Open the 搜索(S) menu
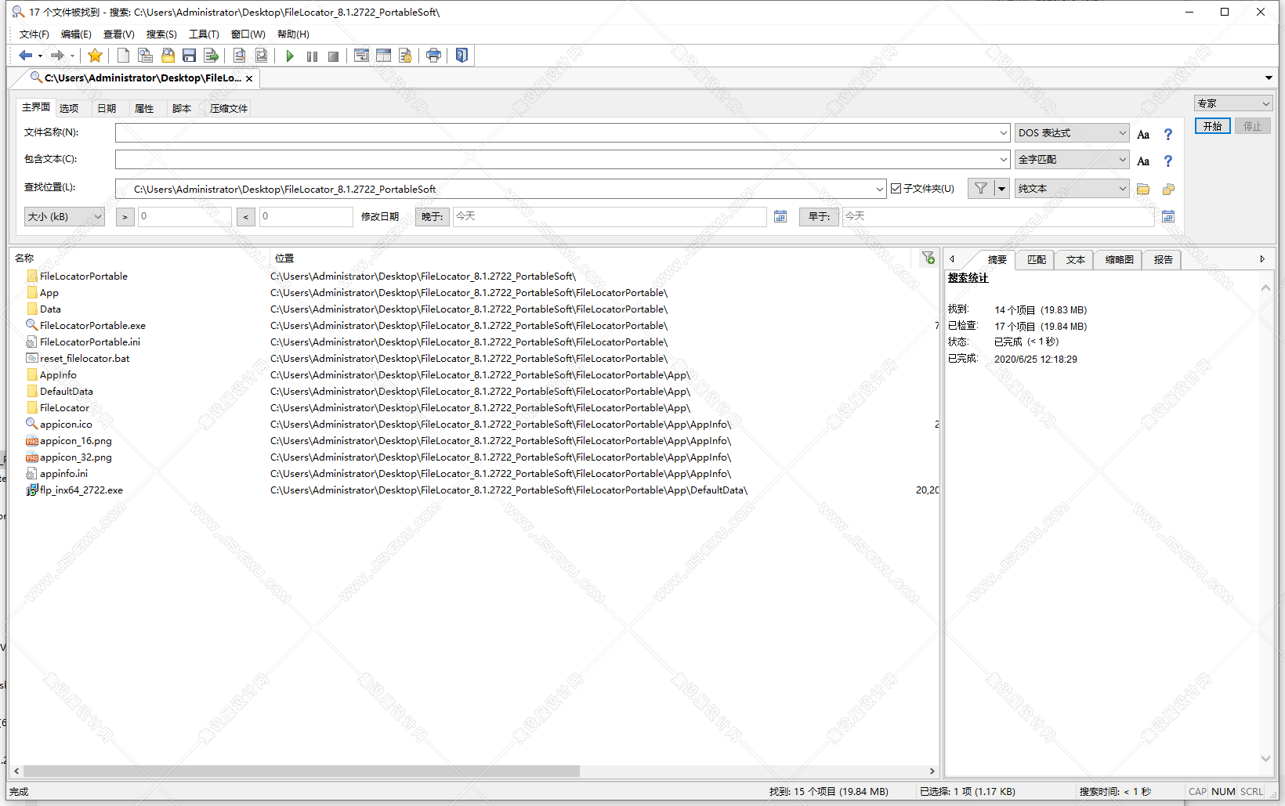 161,34
